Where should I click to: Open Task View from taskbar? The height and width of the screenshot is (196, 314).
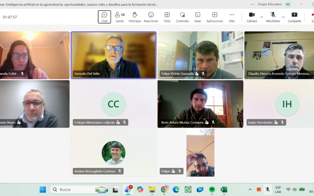(x=115, y=189)
